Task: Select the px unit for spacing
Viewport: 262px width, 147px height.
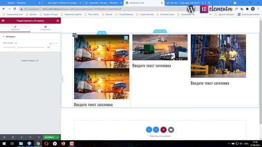Action: point(50,43)
